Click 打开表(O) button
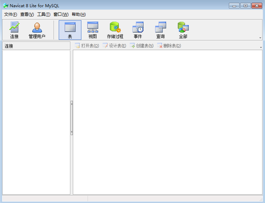 (87, 46)
